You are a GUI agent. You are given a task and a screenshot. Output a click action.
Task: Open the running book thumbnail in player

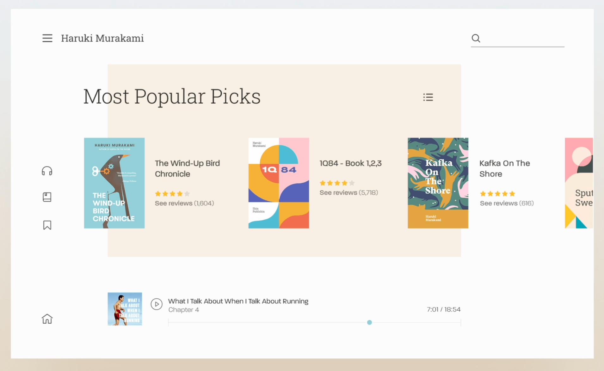(x=125, y=309)
